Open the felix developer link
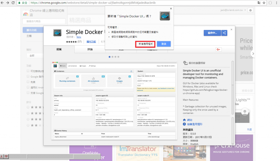Screen dimensions: 280x161 (x=79, y=37)
